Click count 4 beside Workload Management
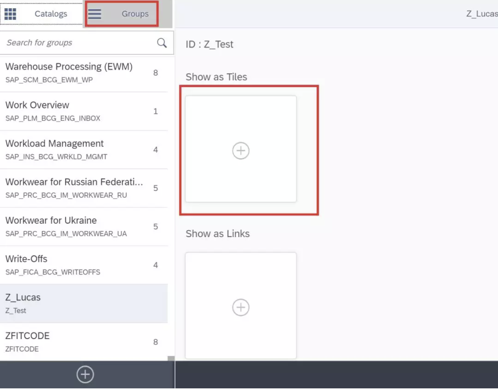Image resolution: width=498 pixels, height=390 pixels. tap(155, 150)
